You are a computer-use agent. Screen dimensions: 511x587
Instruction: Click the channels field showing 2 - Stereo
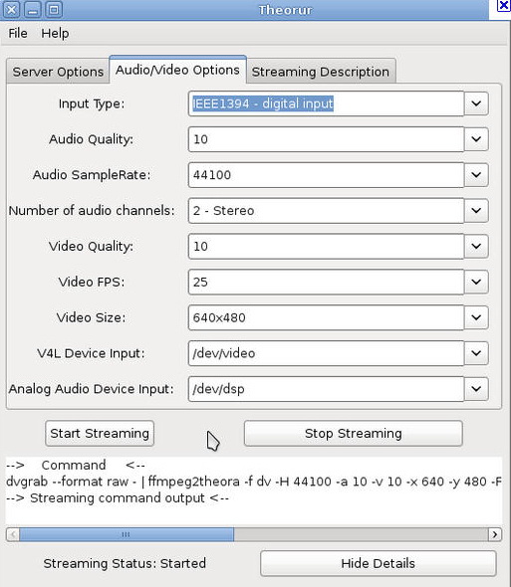[x=326, y=210]
